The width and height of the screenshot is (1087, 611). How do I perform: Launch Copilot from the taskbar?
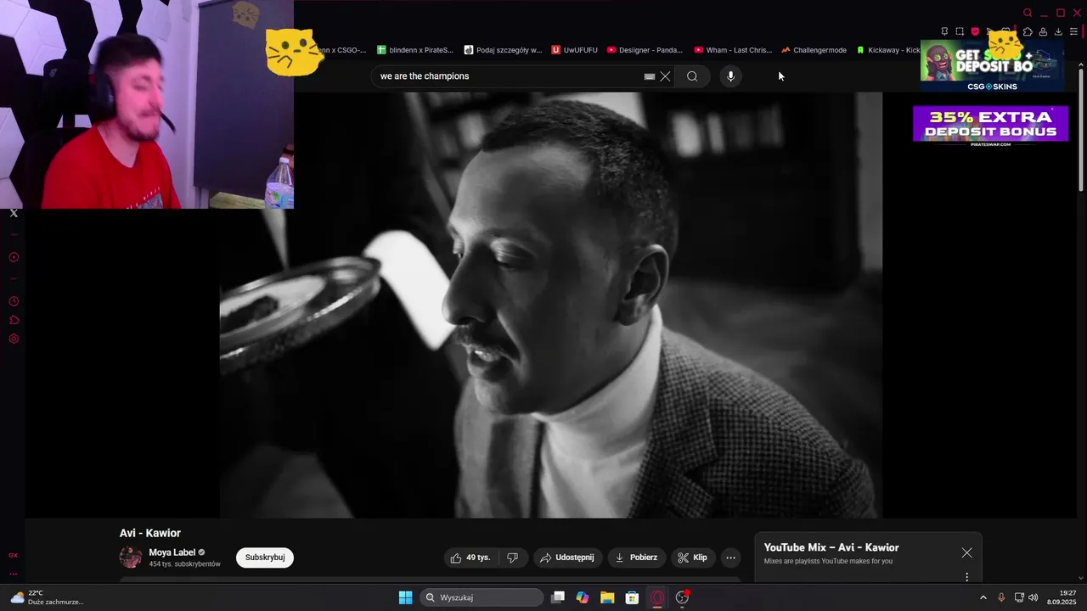583,597
